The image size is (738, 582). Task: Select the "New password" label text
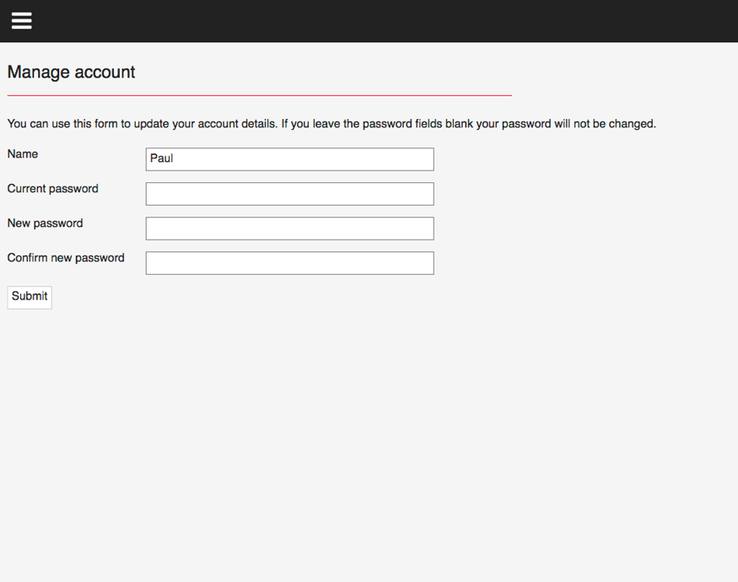tap(46, 224)
